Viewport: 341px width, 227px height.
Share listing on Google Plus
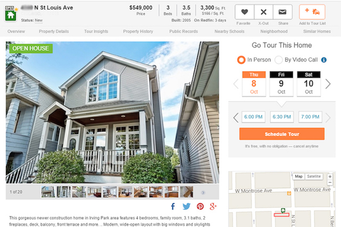(x=213, y=206)
